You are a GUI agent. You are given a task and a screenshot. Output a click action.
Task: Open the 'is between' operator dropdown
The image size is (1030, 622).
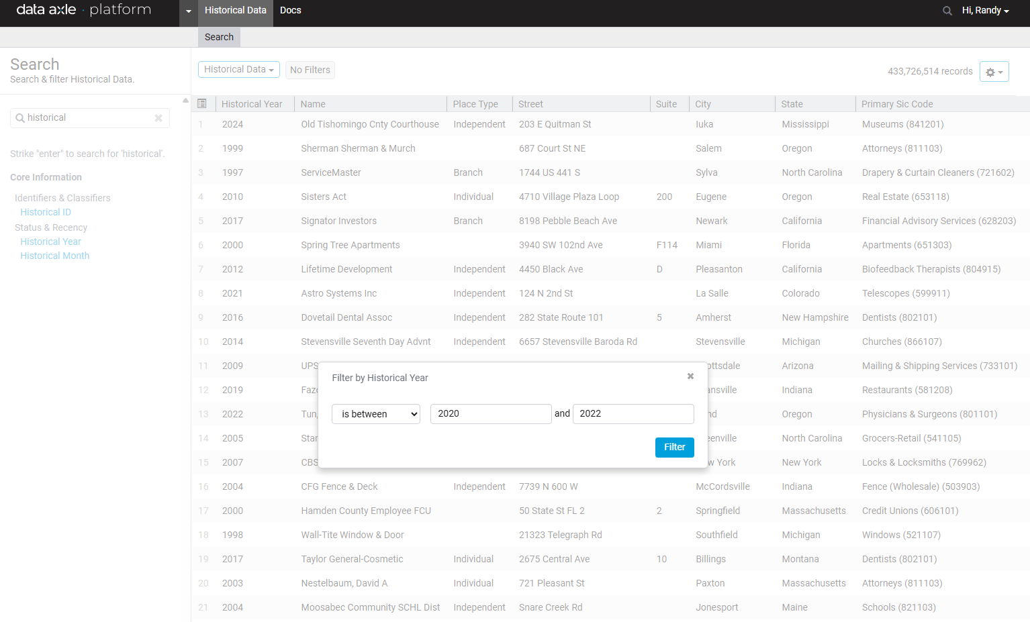[x=376, y=414]
